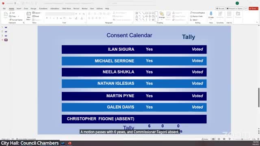Screen dimensions: 260x146
Task: Select the Format Painter tool
Action: click(x=16, y=20)
